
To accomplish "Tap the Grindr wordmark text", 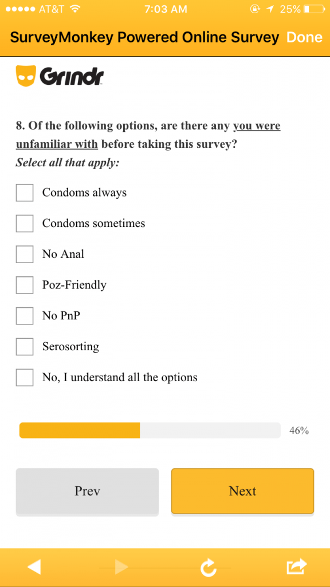I will 72,77.
